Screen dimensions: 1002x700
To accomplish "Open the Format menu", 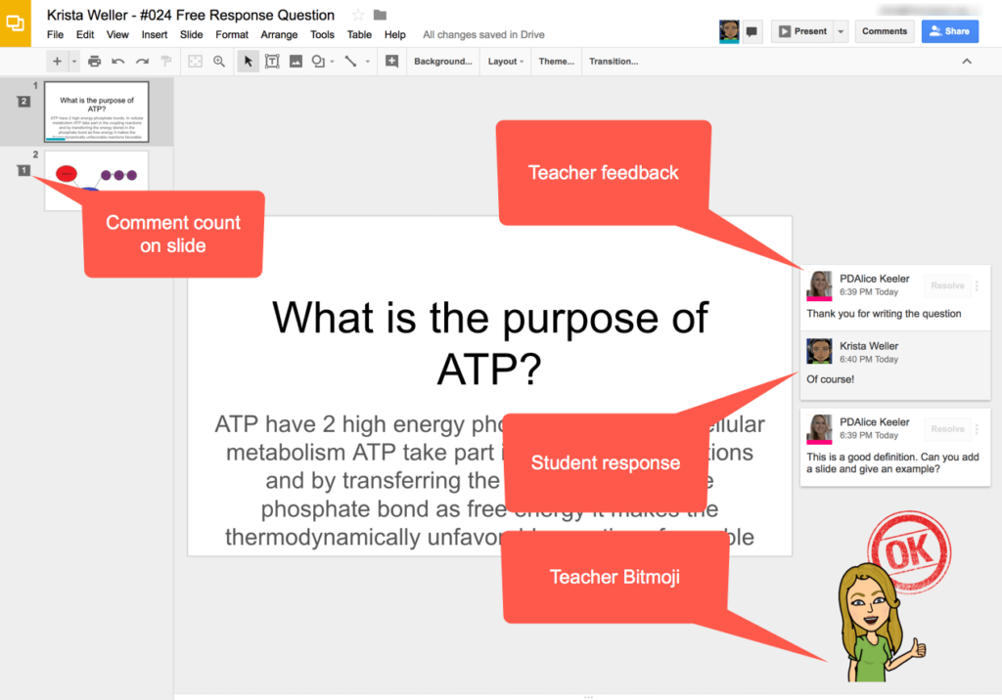I will coord(232,33).
